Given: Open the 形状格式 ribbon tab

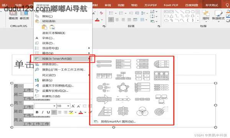Looking at the screenshot, I should coord(212,5).
